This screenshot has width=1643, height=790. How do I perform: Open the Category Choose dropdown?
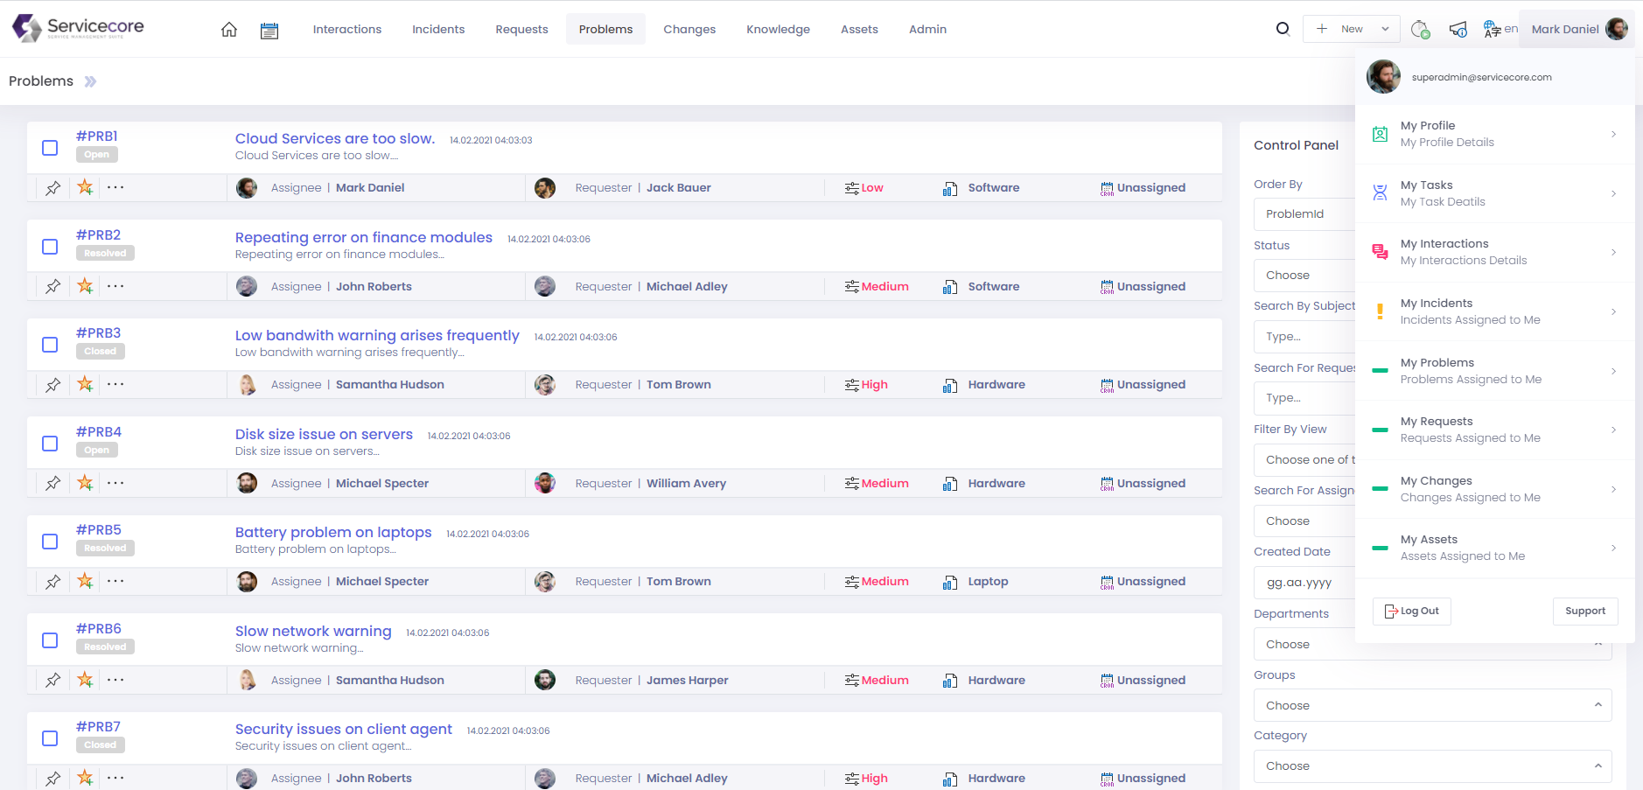coord(1432,766)
